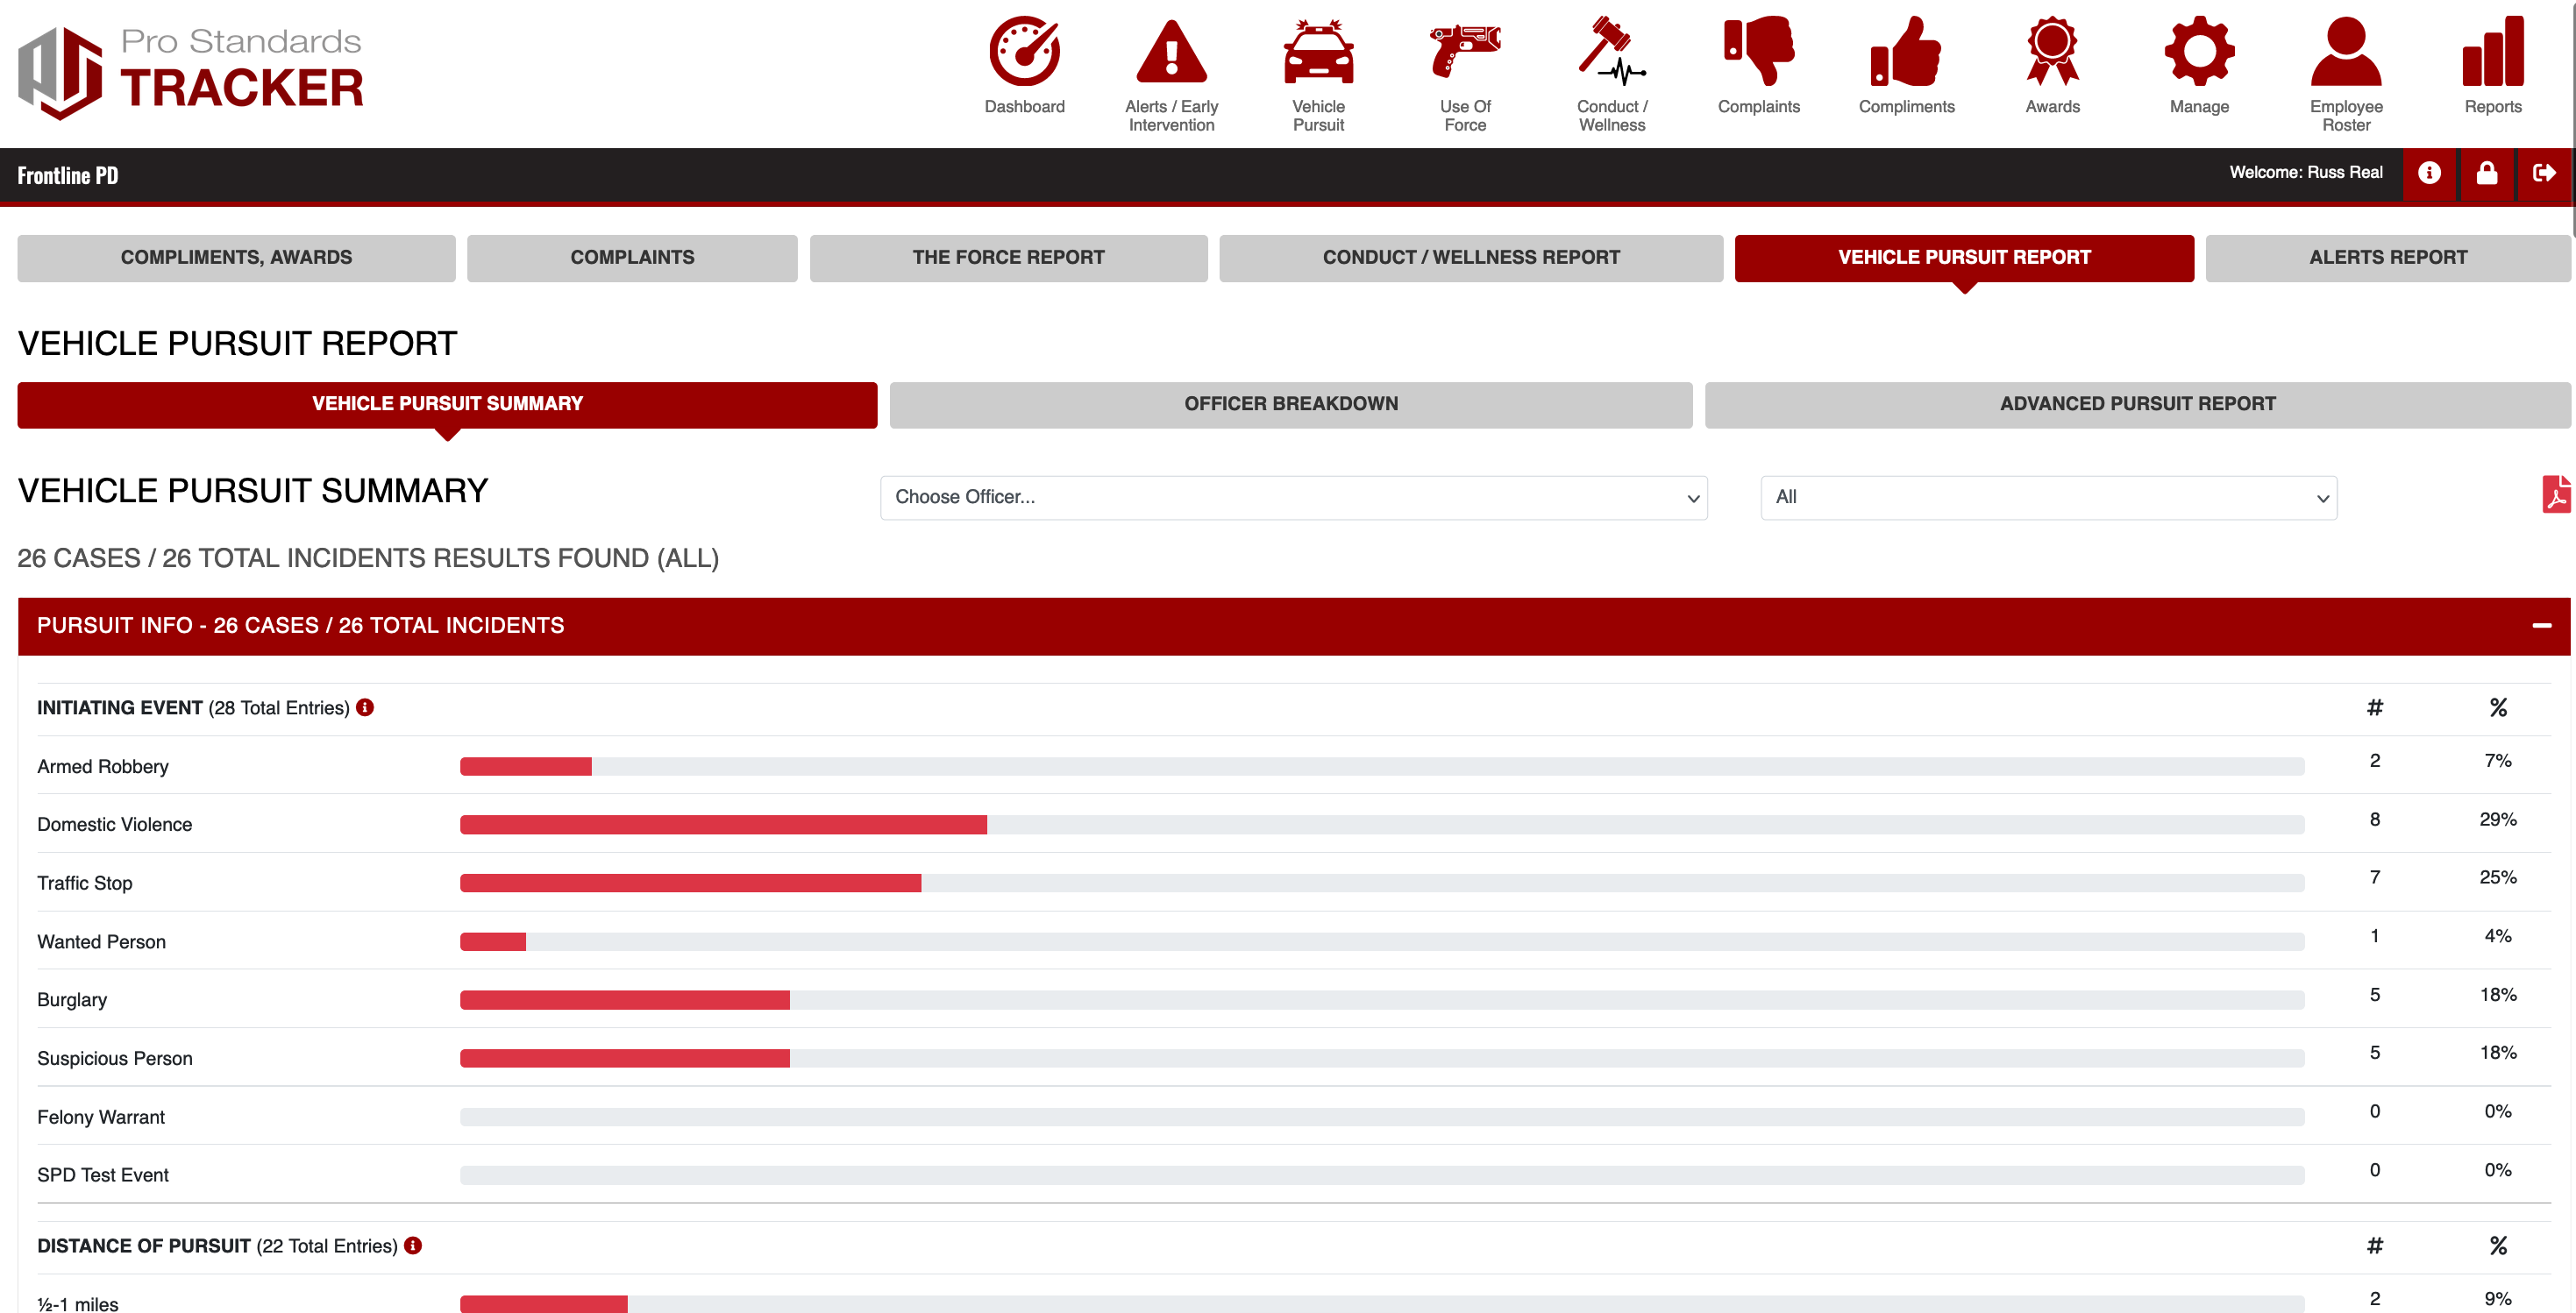Open Compliments thumbs-up icon
This screenshot has height=1313, width=2576.
pyautogui.click(x=1906, y=52)
